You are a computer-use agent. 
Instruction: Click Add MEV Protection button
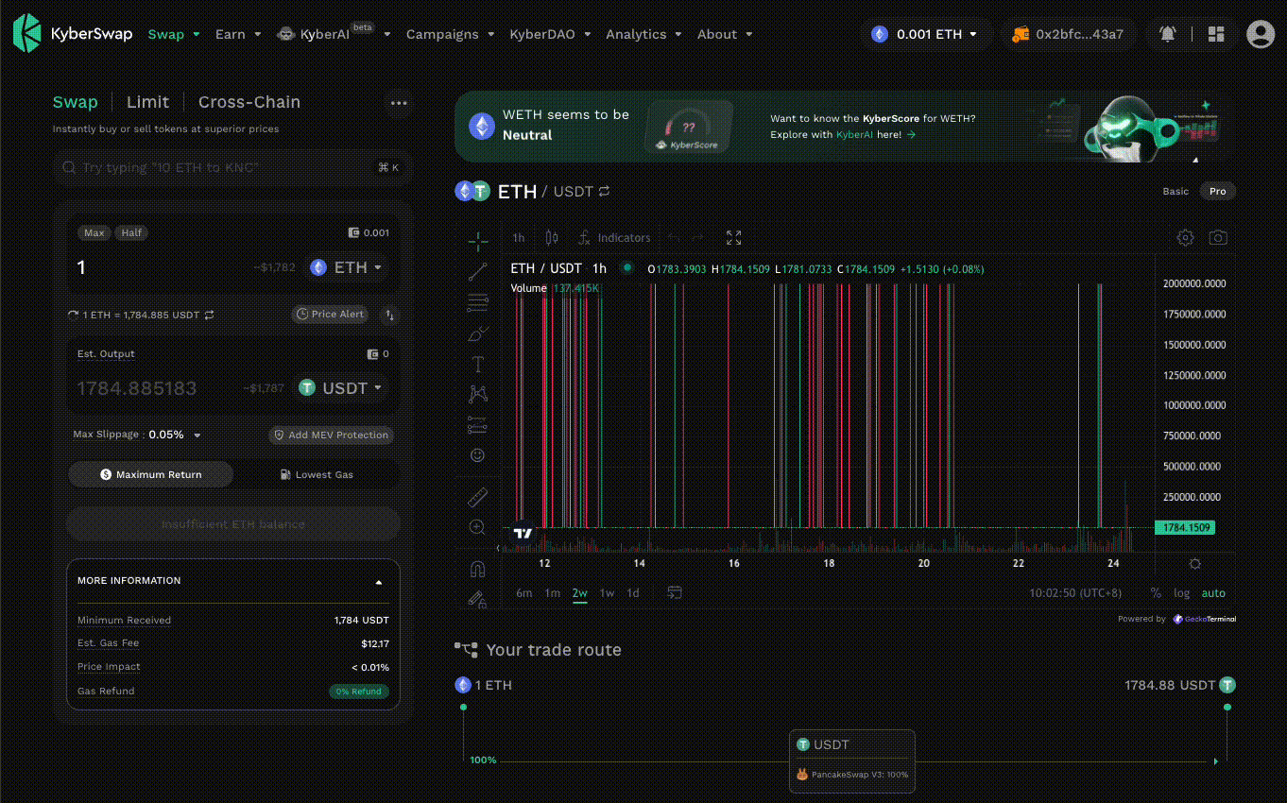coord(331,436)
